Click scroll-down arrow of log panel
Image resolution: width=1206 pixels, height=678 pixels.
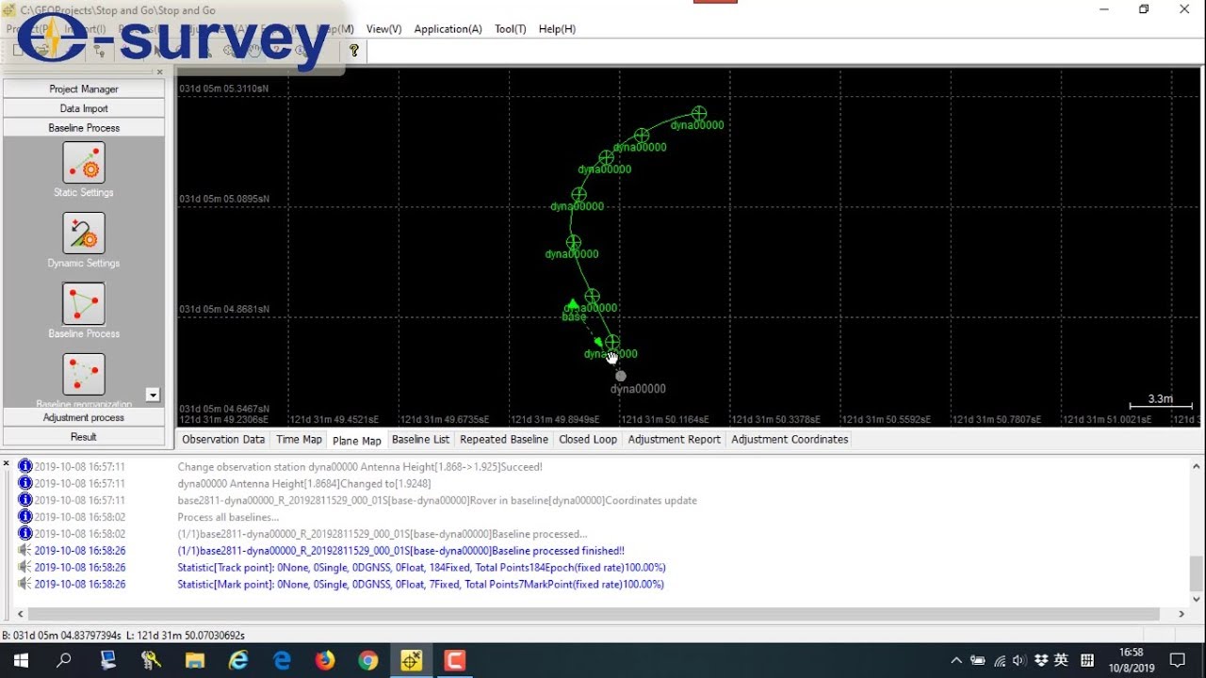point(1197,598)
